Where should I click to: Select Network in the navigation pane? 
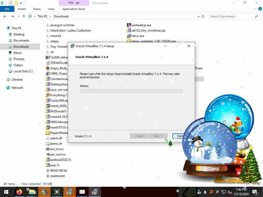tap(17, 88)
